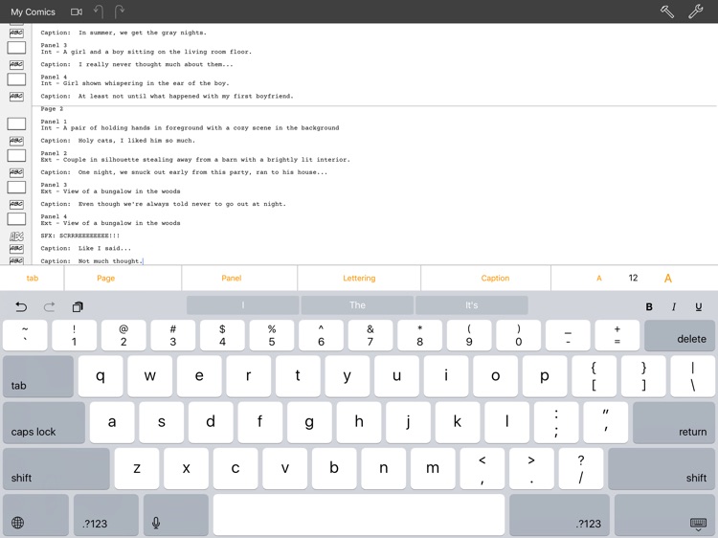This screenshot has height=538, width=718.
Task: Select panel box icon beside Page 2 Panel 3
Action: coord(16,188)
